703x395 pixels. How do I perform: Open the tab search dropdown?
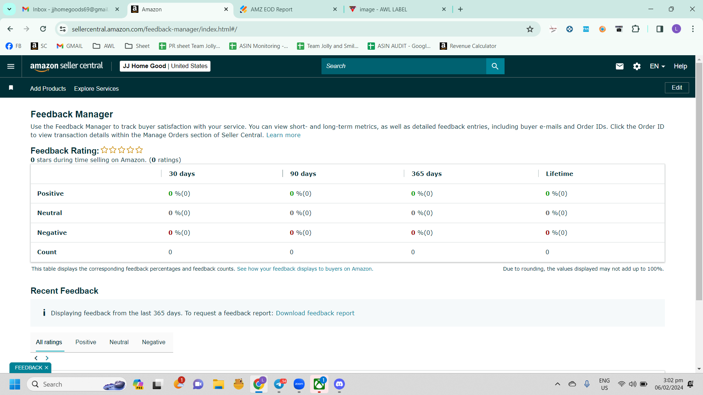tap(9, 9)
